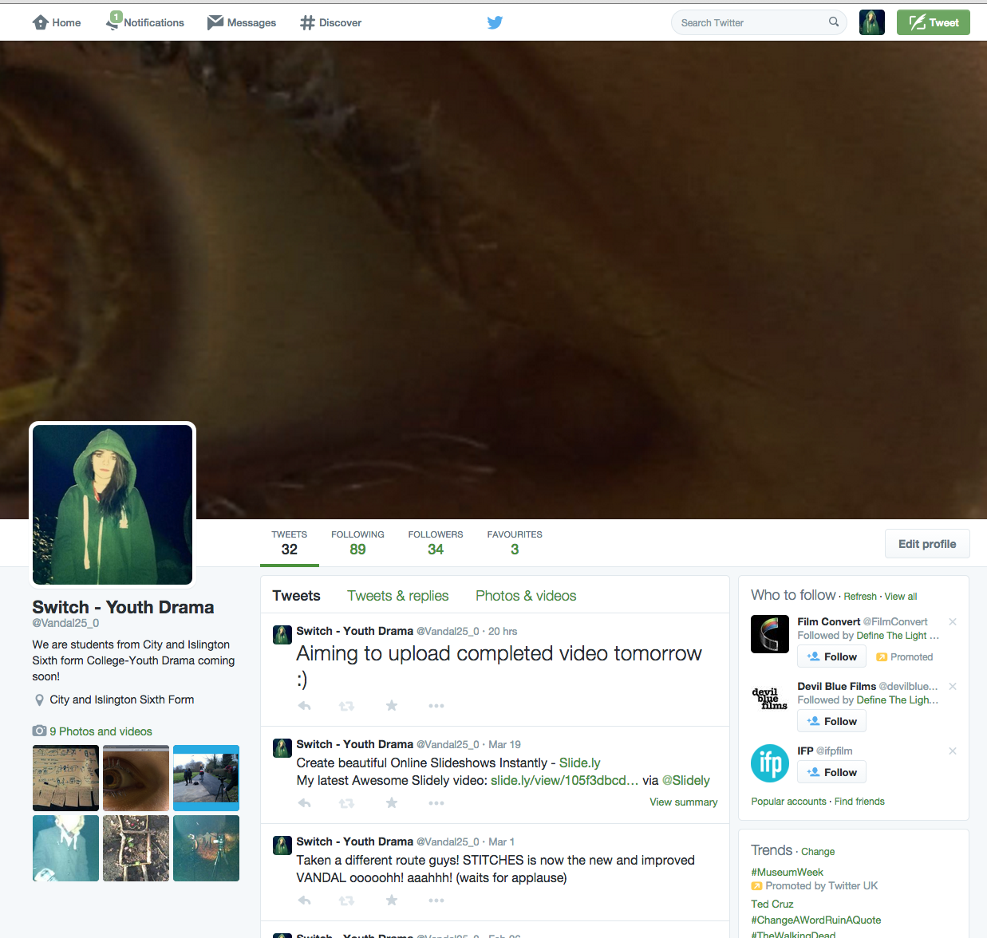The width and height of the screenshot is (987, 938).
Task: Click the location pin icon
Action: (39, 700)
